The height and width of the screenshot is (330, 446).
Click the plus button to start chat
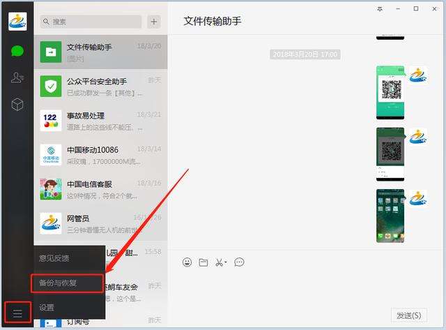click(x=154, y=22)
